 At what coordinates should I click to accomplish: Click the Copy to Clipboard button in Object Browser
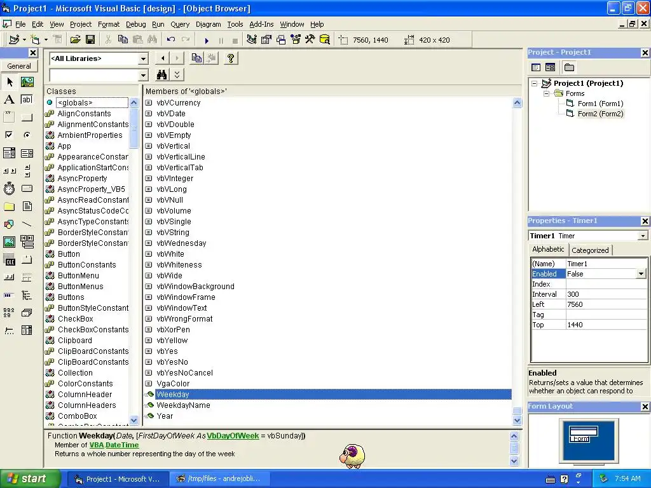coord(196,58)
